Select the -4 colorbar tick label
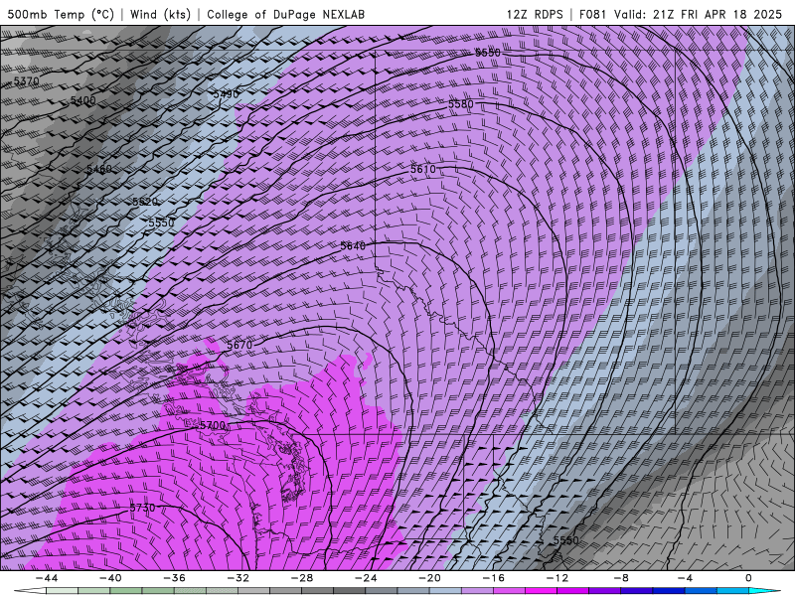 [685, 578]
